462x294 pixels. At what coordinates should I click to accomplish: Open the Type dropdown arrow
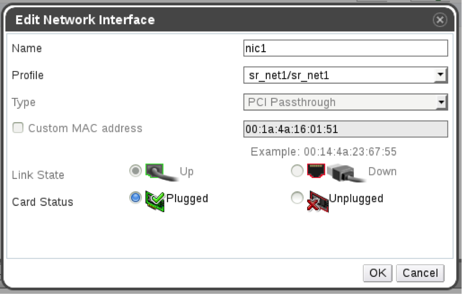(x=440, y=103)
